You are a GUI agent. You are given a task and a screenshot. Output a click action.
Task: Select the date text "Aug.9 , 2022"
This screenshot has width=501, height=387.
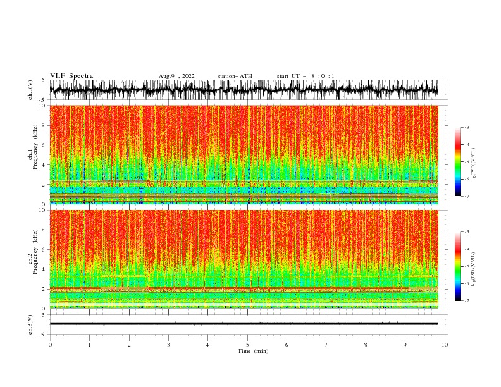pos(176,76)
